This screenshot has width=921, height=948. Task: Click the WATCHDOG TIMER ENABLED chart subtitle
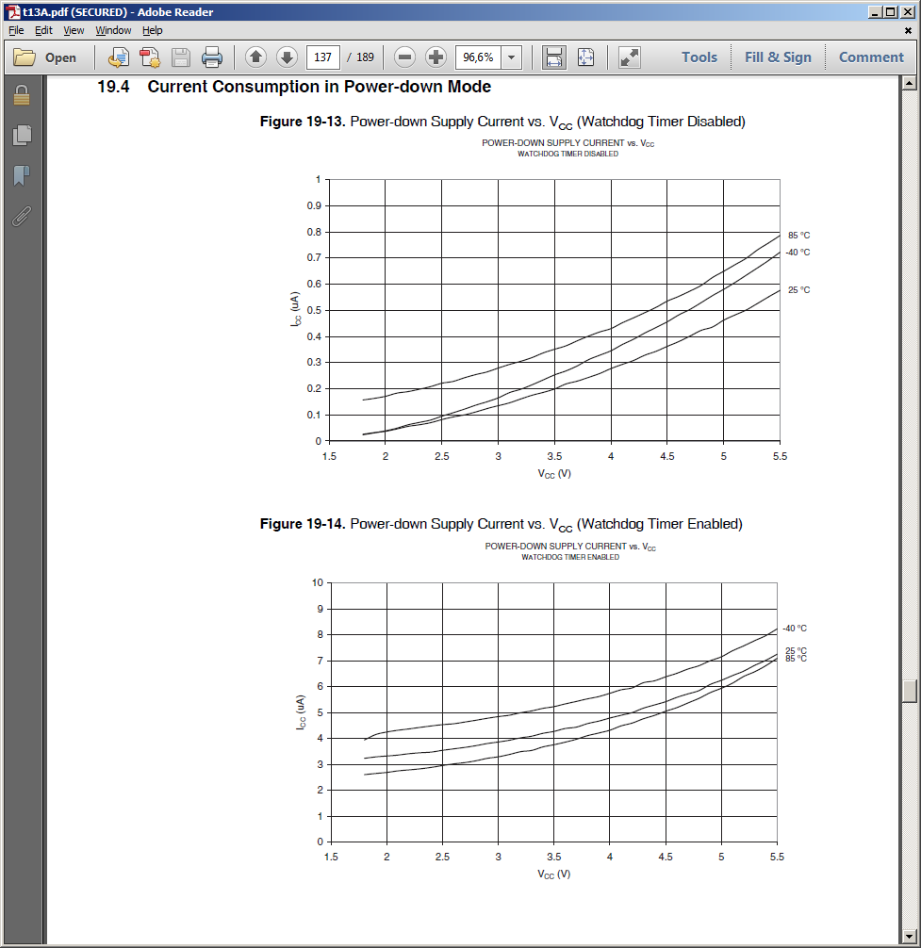(x=570, y=558)
